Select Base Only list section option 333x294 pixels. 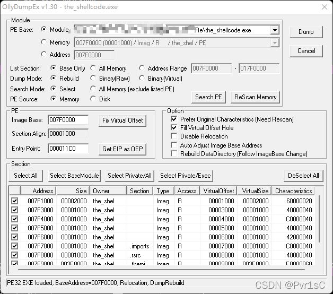(54, 68)
